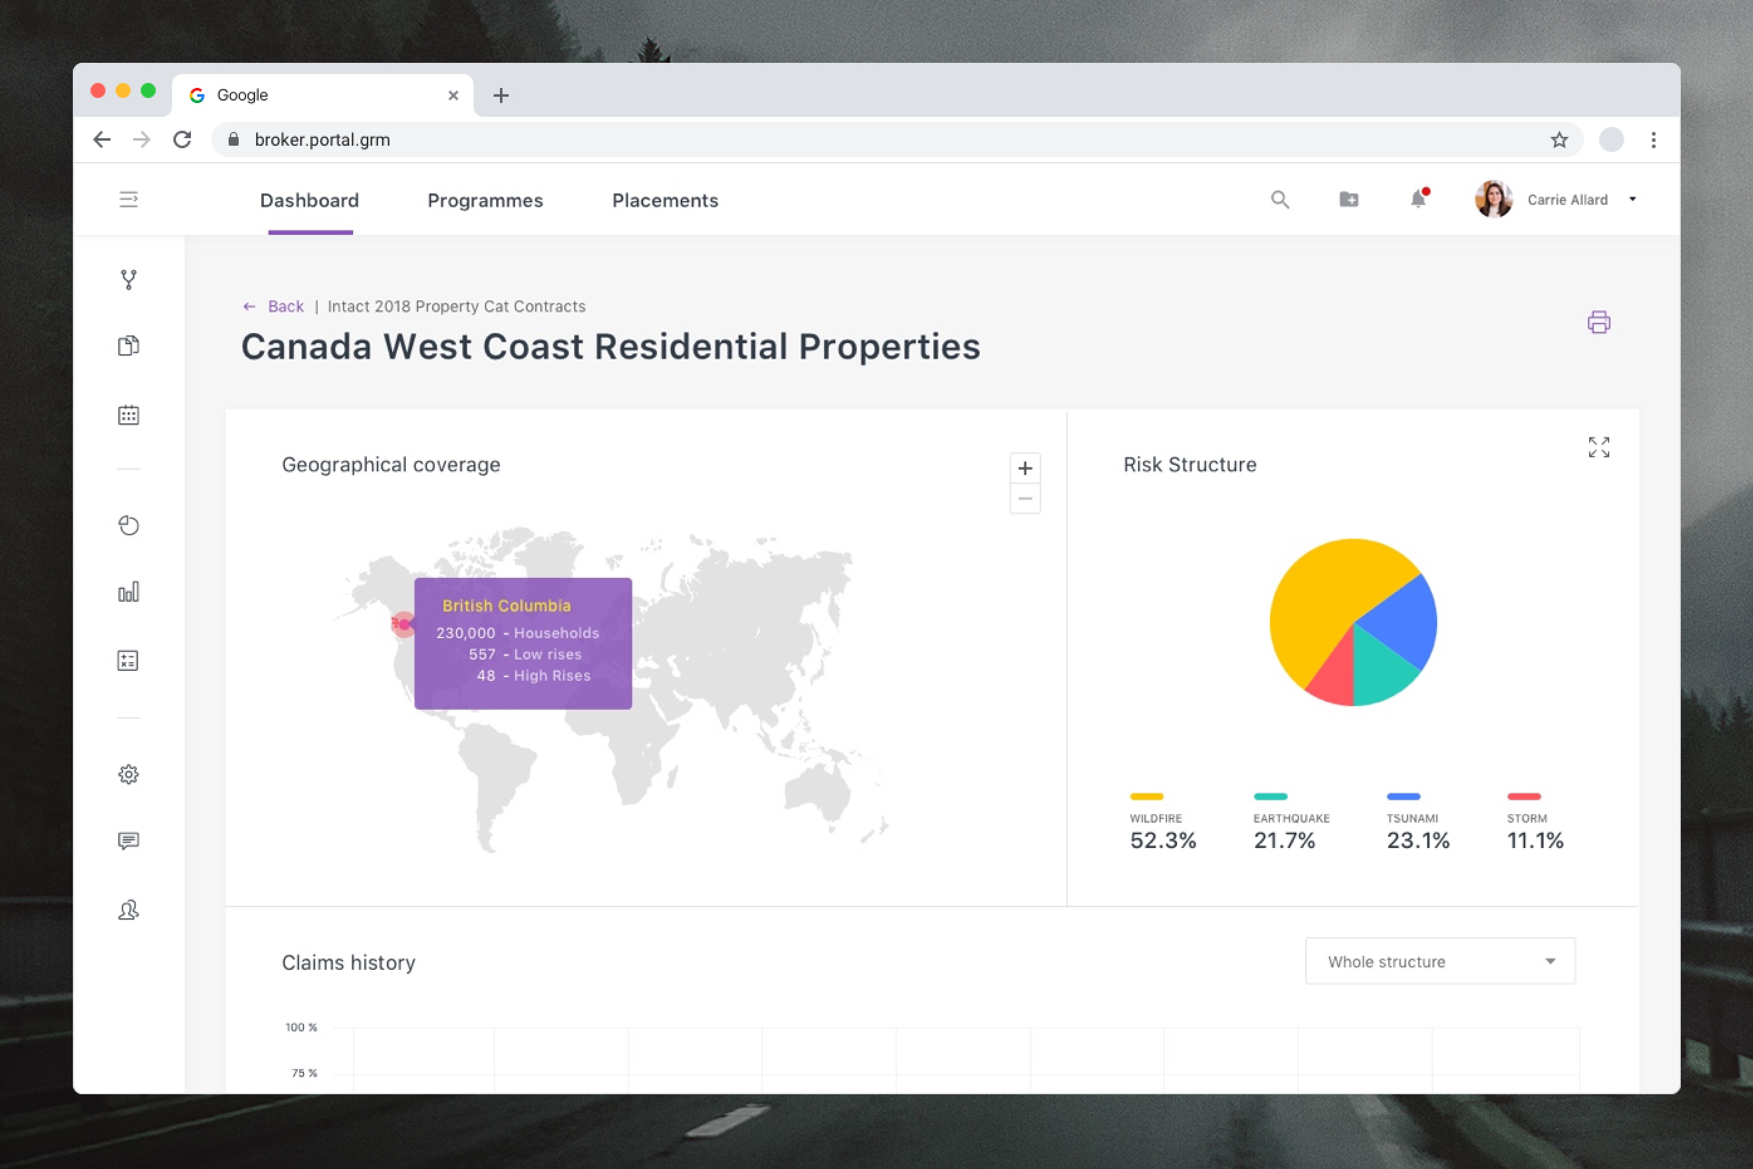Click Intact 2018 Property Cat Contracts breadcrumb

(x=456, y=307)
